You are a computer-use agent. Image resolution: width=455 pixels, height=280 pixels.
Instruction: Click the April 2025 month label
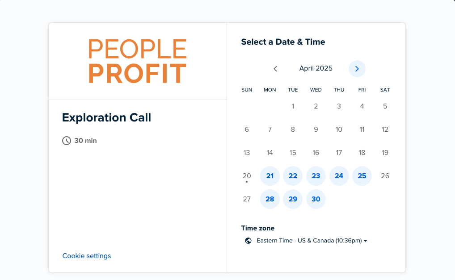pyautogui.click(x=316, y=68)
